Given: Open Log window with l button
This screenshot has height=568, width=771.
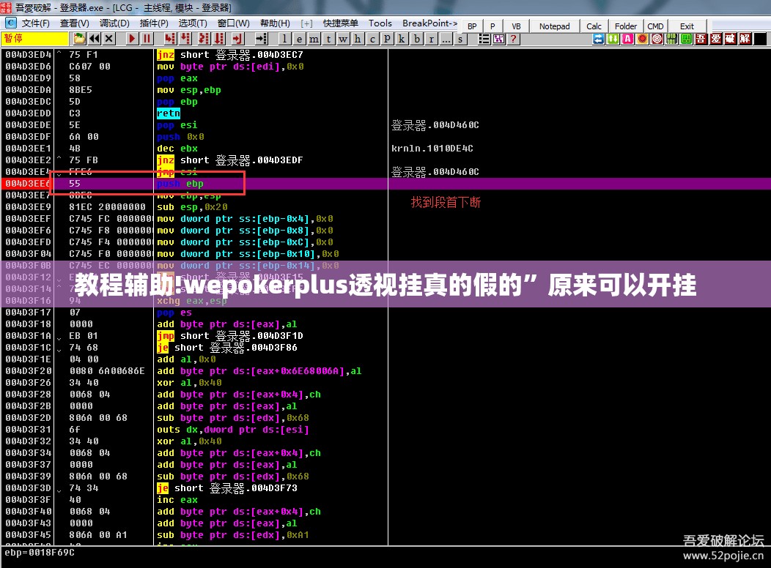Looking at the screenshot, I should (x=285, y=39).
